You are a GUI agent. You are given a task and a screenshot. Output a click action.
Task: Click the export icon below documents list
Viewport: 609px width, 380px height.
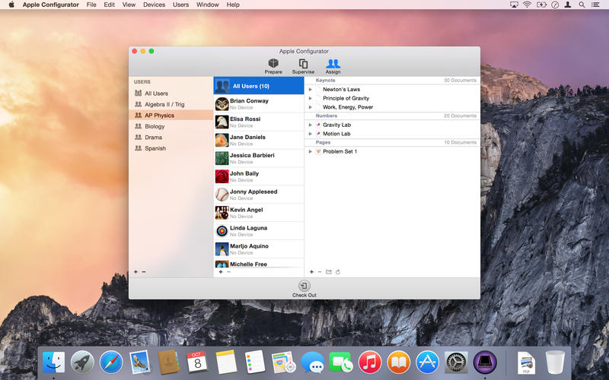(329, 271)
